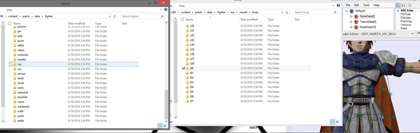Check the roy folder checkbox
Screen dimensions: 420x133
pyautogui.click(x=11, y=64)
